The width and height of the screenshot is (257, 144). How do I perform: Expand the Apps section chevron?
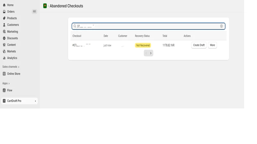tap(9, 84)
